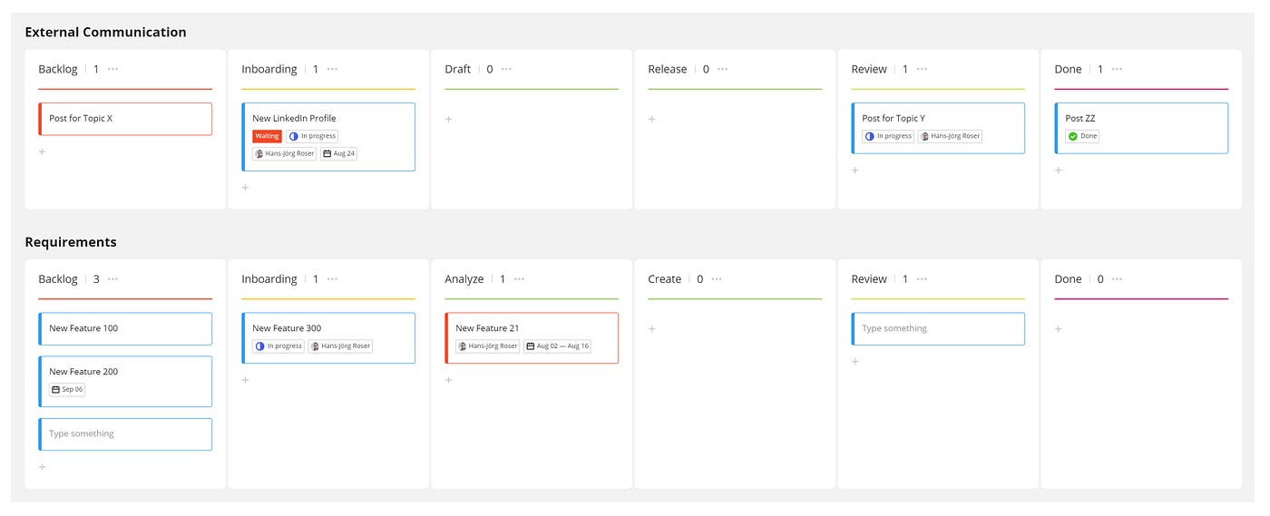Viewport: 1270px width, 516px height.
Task: Open the three-dot menu for External Communication Backlog
Action: click(x=112, y=69)
